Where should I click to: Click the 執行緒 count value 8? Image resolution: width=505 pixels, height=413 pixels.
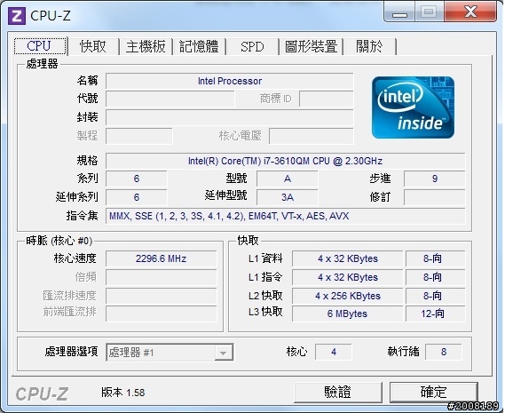pyautogui.click(x=444, y=352)
